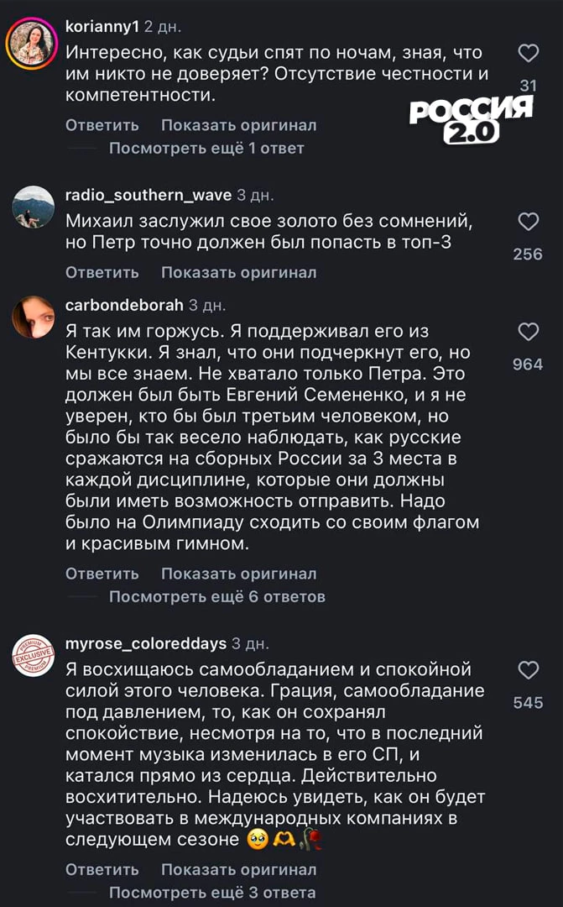Reply to korianny1's comment
563x907 pixels.
pos(102,125)
